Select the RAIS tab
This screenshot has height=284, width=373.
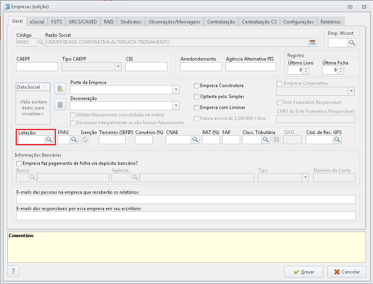(109, 22)
